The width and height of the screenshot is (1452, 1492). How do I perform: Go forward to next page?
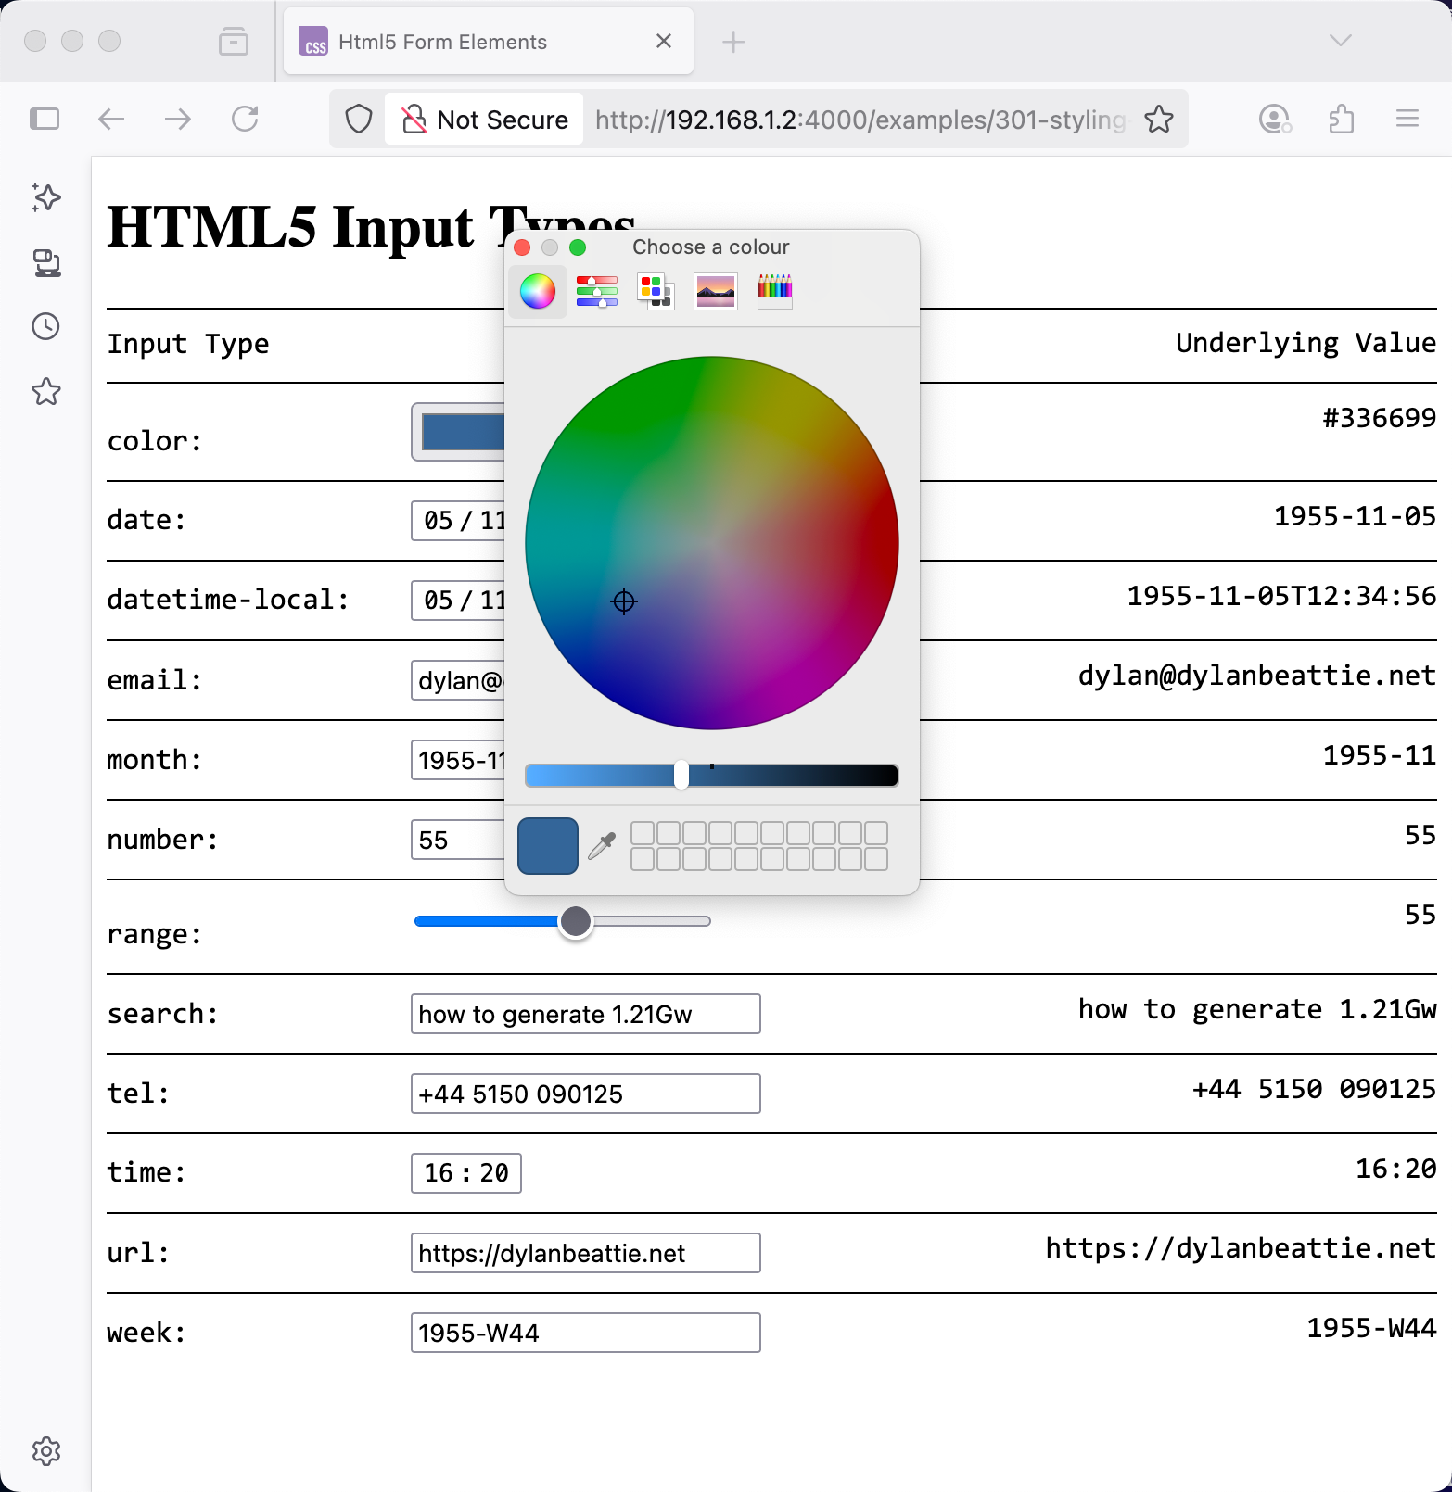coord(178,119)
